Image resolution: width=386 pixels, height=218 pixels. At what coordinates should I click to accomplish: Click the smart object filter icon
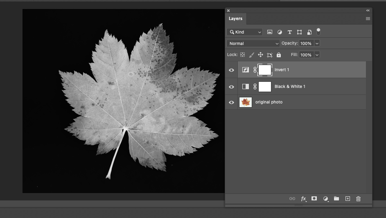pyautogui.click(x=309, y=32)
